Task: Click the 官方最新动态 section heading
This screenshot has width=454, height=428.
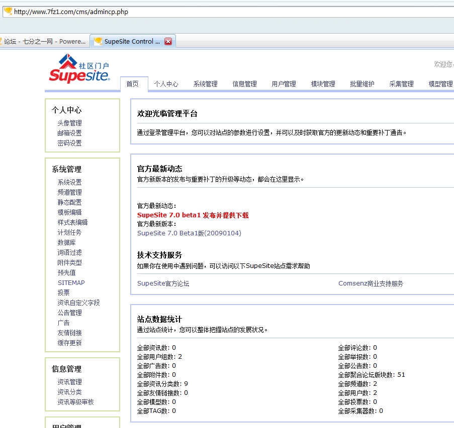Action: [159, 169]
